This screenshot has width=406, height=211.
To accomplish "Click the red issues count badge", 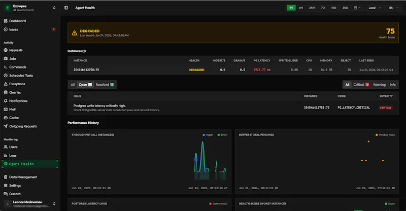I will coord(54,29).
